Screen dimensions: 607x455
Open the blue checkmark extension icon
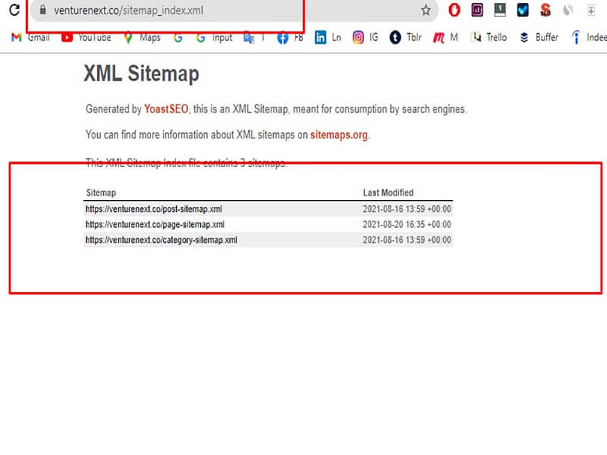(523, 10)
